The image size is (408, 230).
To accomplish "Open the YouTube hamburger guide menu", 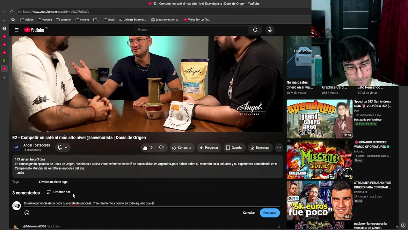I will pyautogui.click(x=17, y=30).
